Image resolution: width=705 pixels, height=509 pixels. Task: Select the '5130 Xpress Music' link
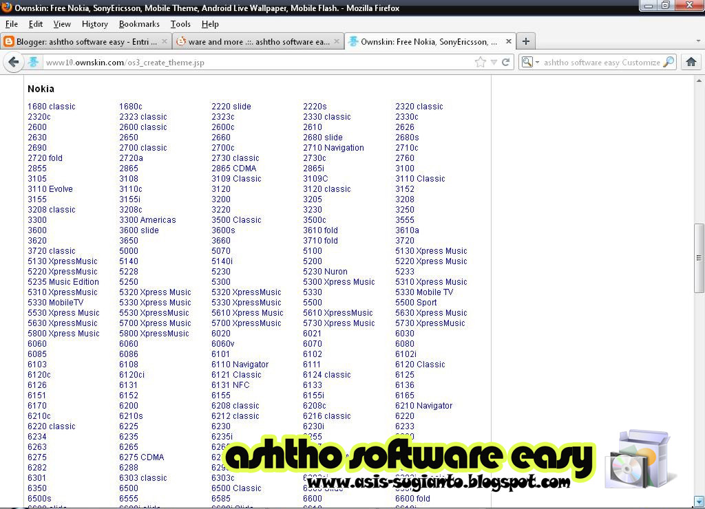(x=431, y=250)
